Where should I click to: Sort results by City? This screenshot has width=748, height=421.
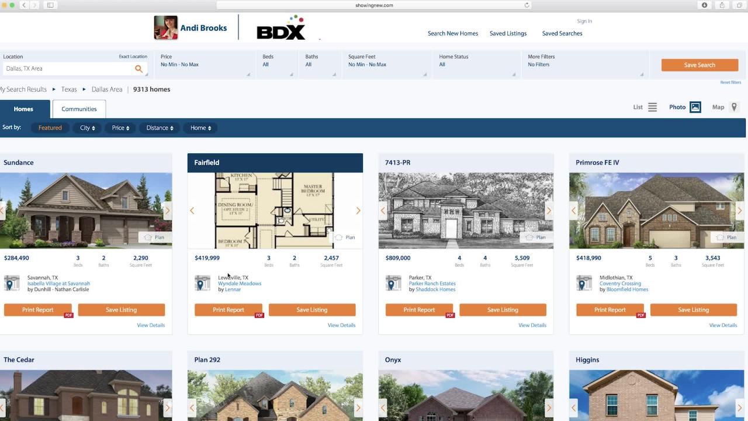(x=88, y=127)
